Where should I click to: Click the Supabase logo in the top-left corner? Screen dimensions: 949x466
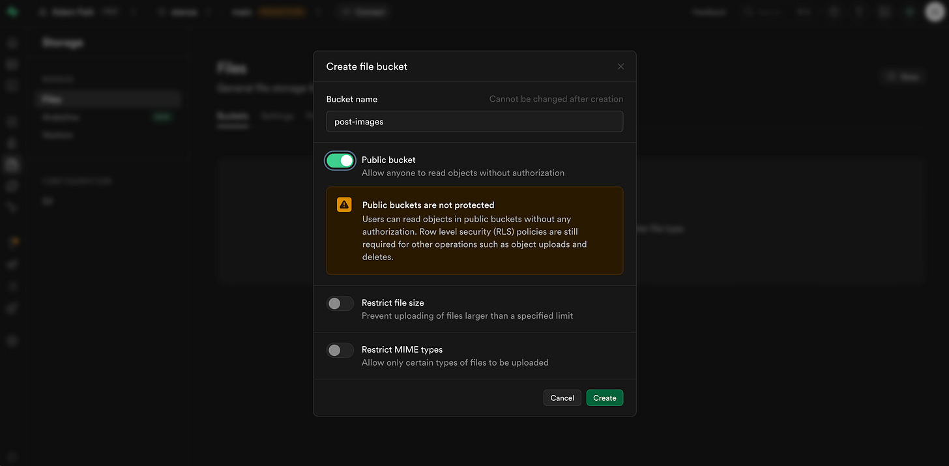pos(12,11)
